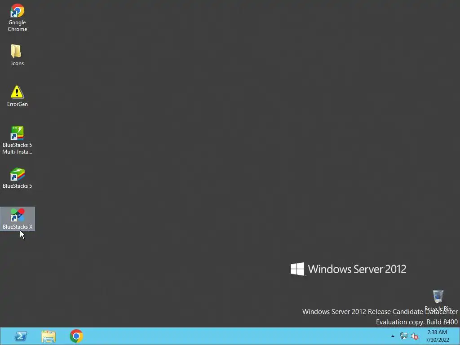Select BlueStacks 5 Multi-Instance shortcut

18,140
